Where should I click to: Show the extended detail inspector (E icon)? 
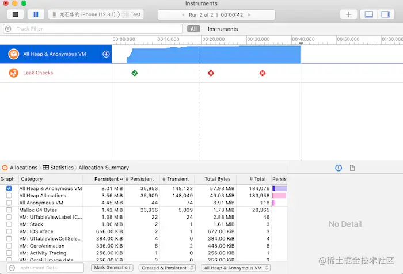coord(339,168)
